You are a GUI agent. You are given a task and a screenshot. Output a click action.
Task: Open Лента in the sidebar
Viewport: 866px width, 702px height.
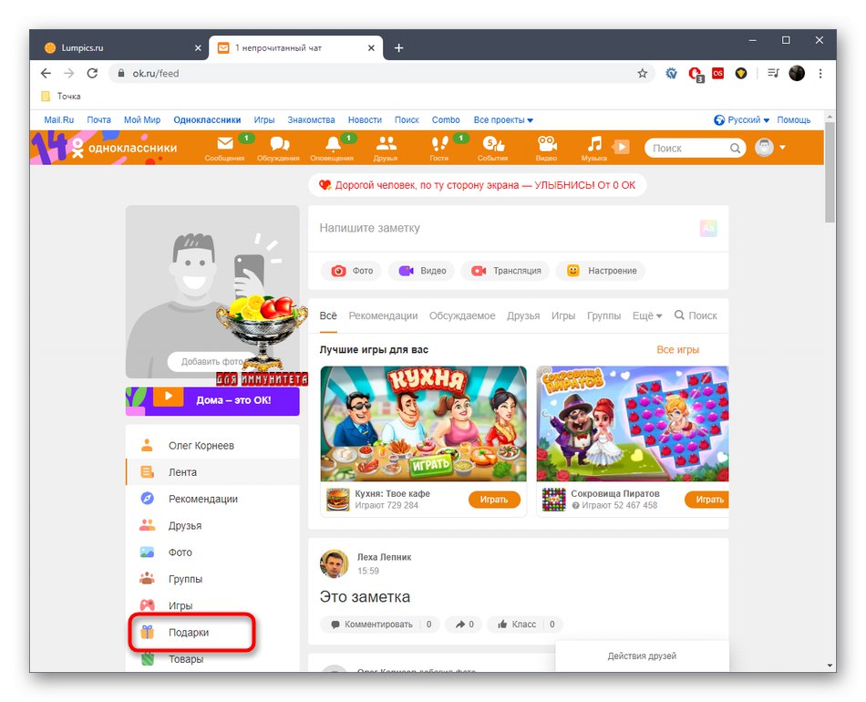tap(212, 472)
